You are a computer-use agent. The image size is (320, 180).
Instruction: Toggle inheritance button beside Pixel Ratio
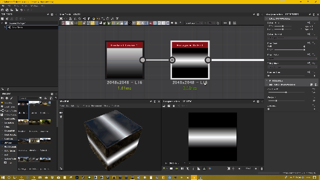[309, 54]
